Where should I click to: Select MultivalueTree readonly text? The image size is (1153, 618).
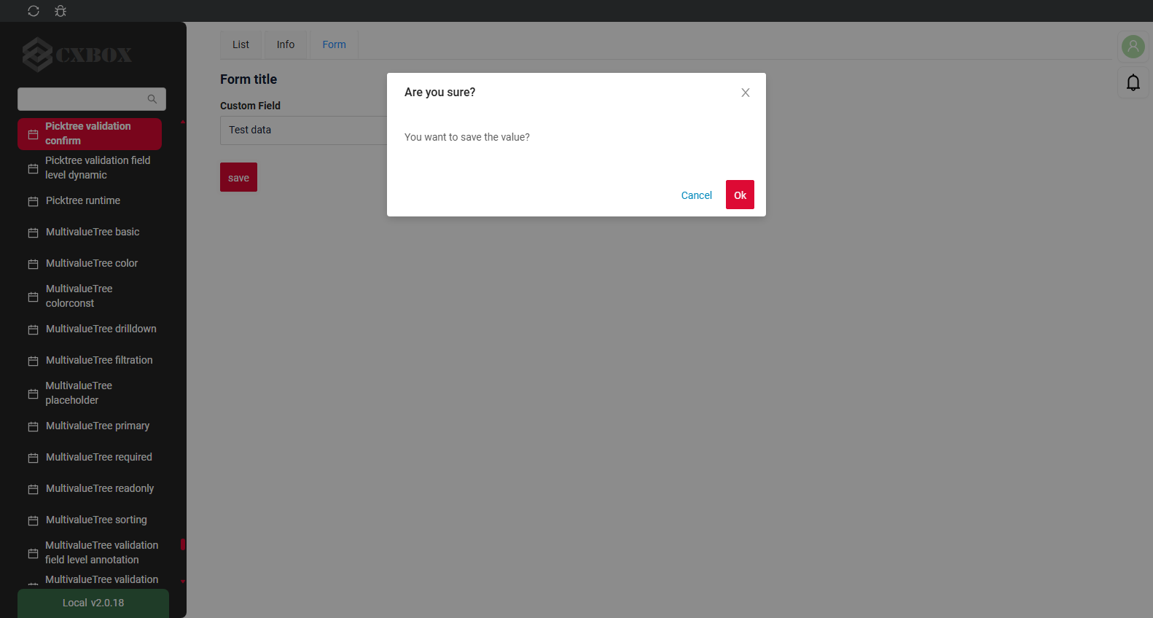click(x=100, y=488)
